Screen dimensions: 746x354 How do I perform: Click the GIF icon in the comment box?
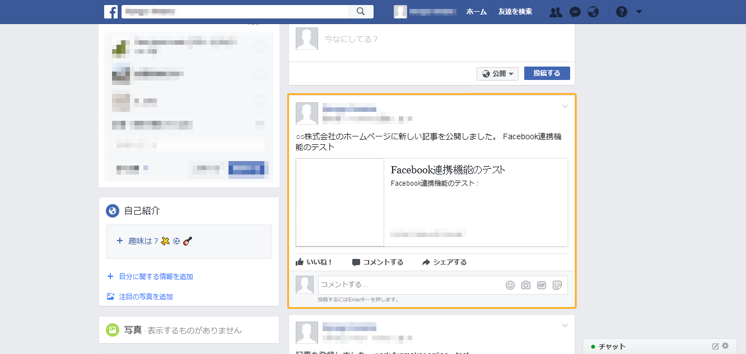(542, 285)
